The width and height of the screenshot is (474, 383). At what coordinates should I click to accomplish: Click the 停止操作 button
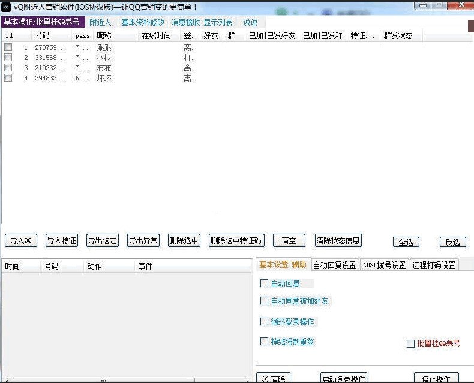coord(436,378)
